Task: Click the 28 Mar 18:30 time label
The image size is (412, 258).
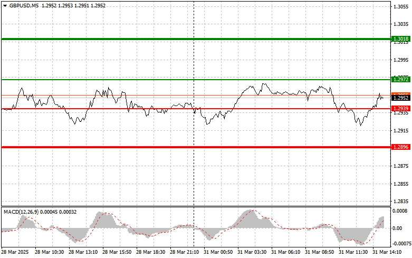Action: 150,252
